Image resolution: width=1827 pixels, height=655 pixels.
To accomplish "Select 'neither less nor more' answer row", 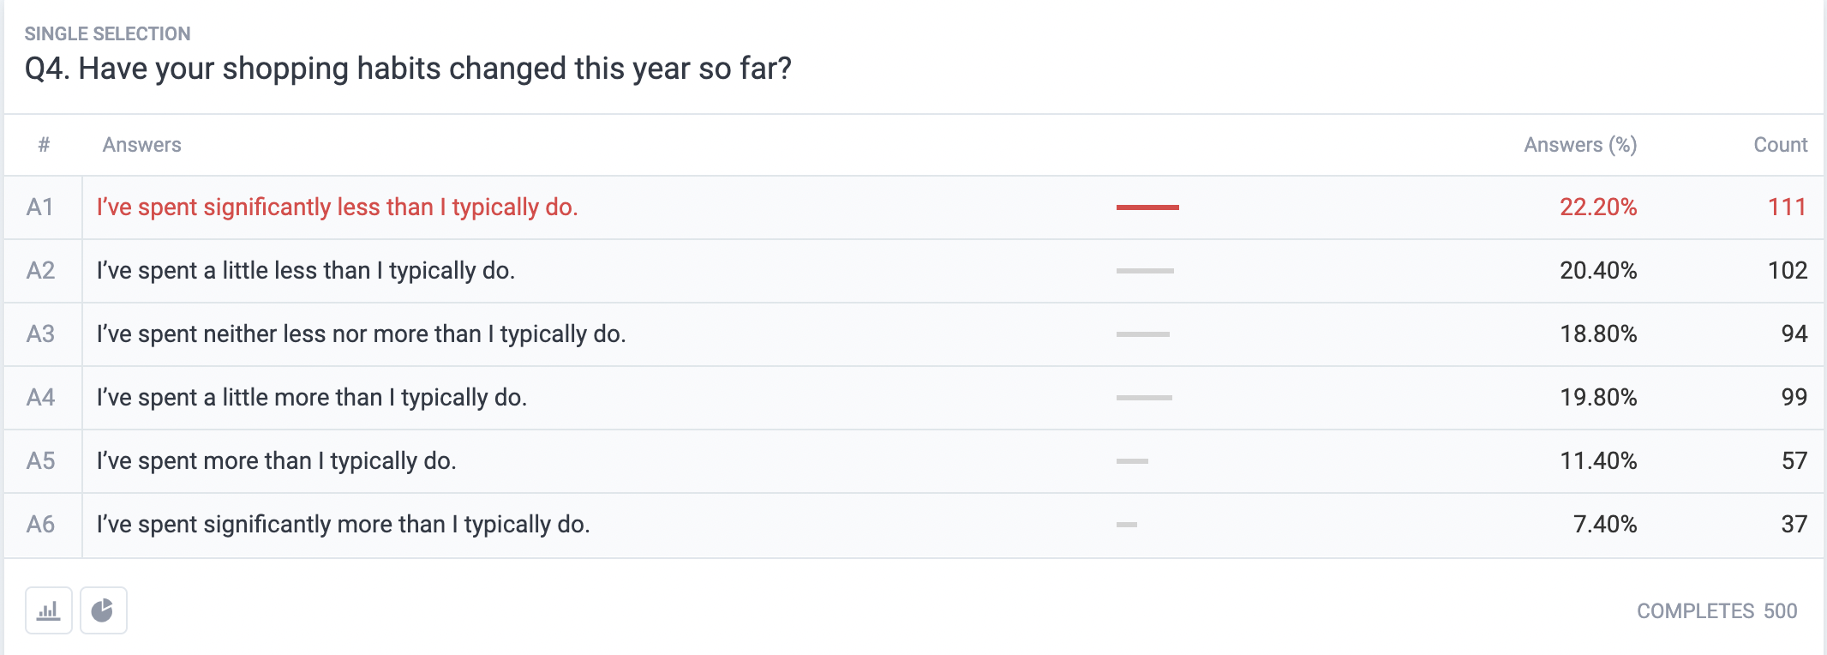I will point(913,334).
